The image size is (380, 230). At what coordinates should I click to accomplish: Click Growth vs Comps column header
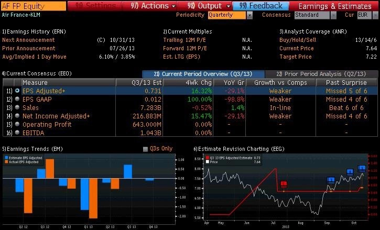click(280, 83)
